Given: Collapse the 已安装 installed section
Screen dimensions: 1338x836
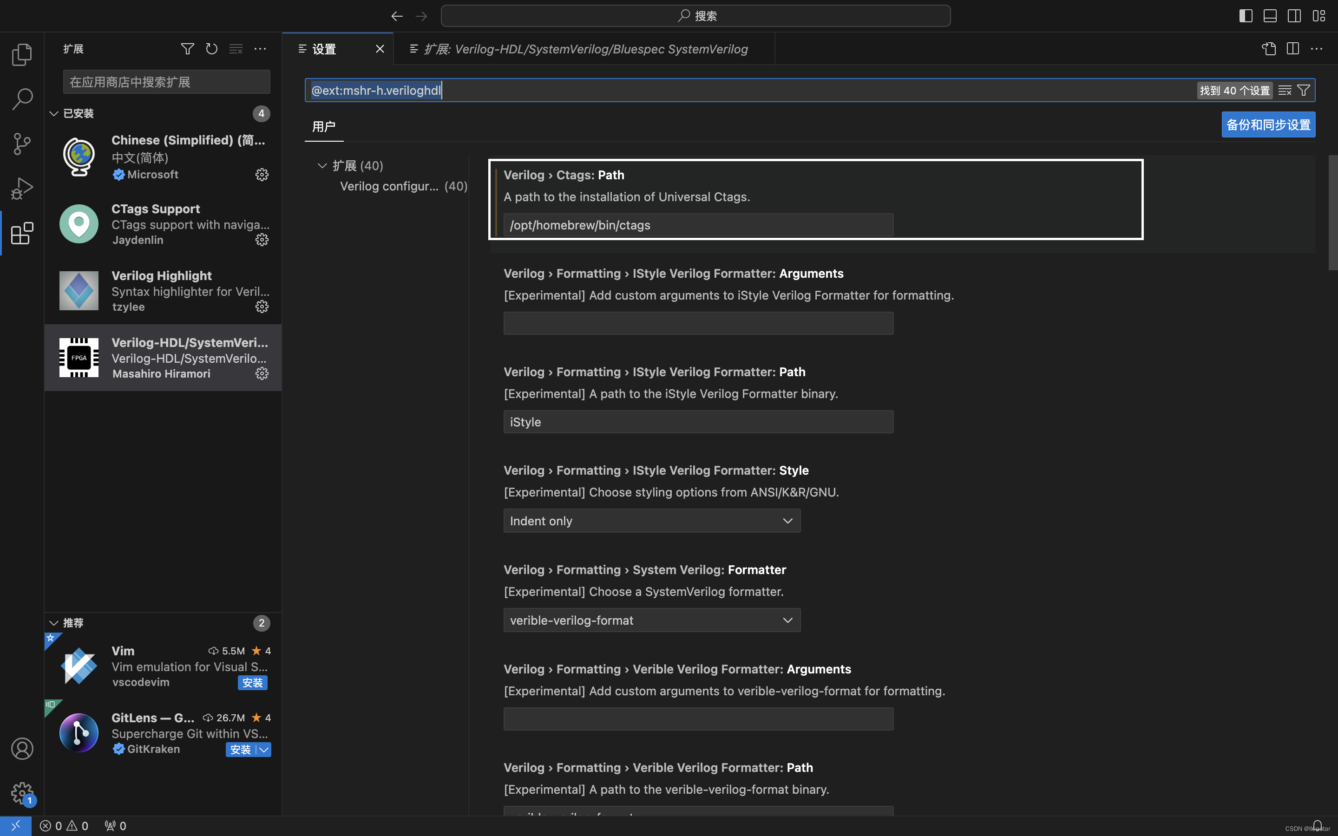Looking at the screenshot, I should (53, 113).
